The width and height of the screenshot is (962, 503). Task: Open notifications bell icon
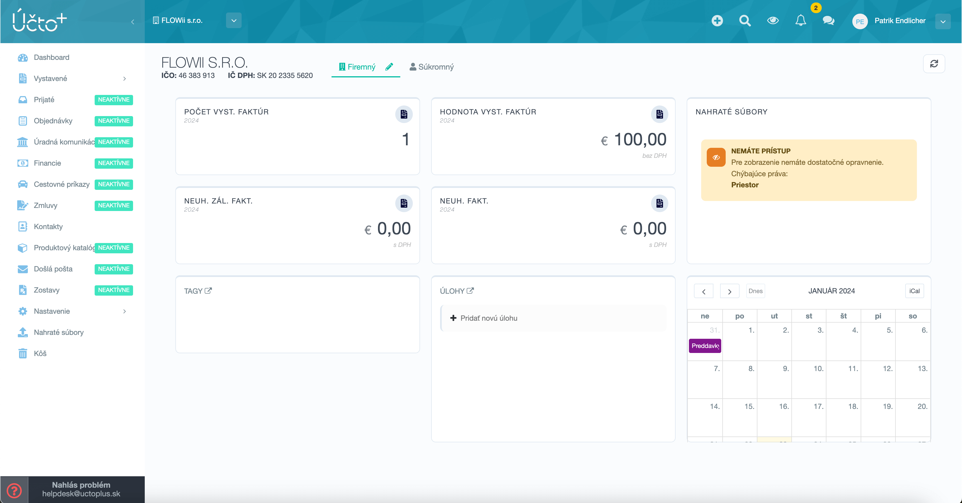click(x=800, y=21)
